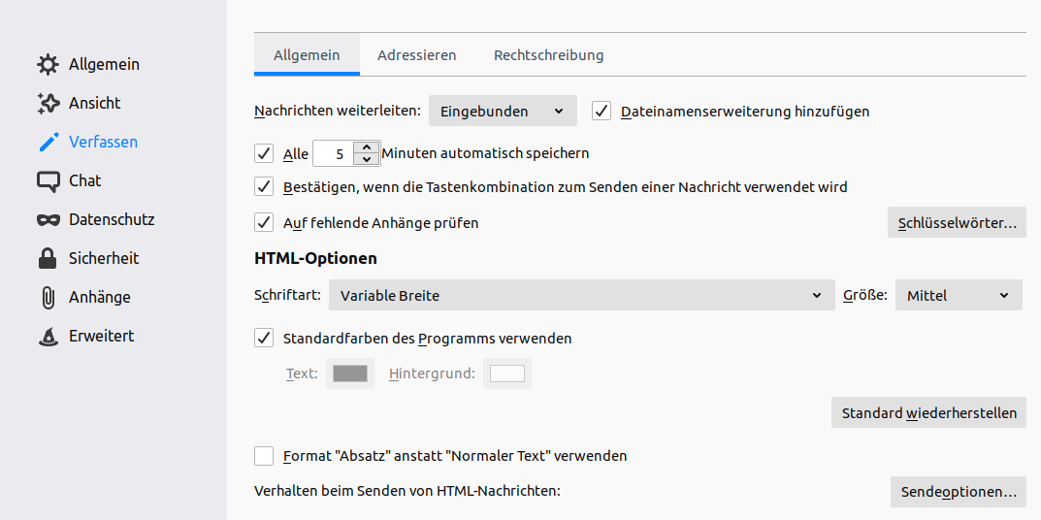Open the Größe dropdown set to Mittel
Image resolution: width=1041 pixels, height=520 pixels.
958,295
